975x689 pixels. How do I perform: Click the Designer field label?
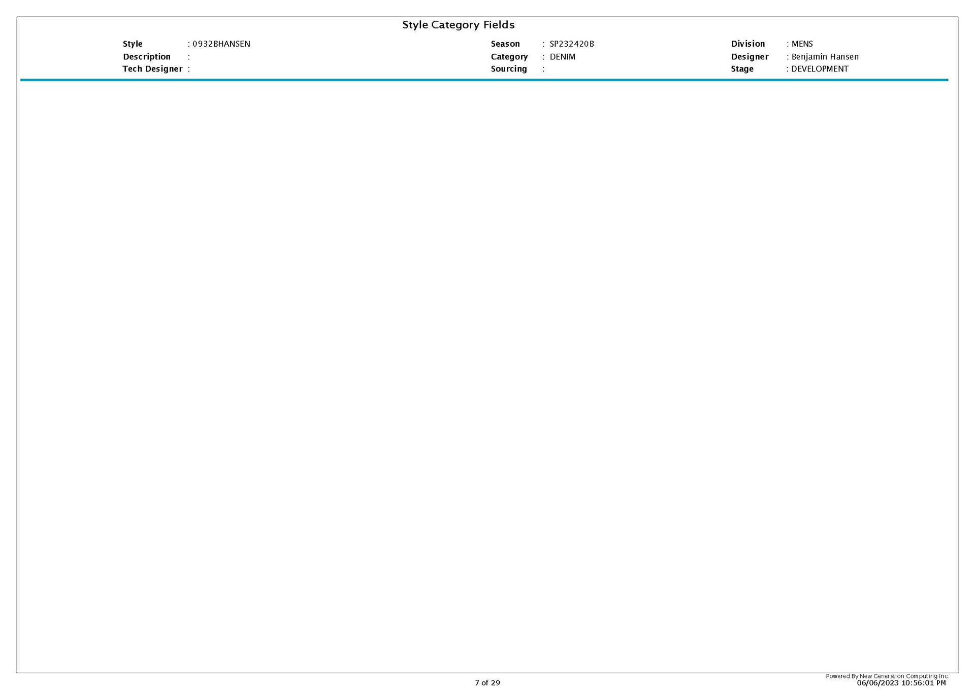pyautogui.click(x=750, y=57)
